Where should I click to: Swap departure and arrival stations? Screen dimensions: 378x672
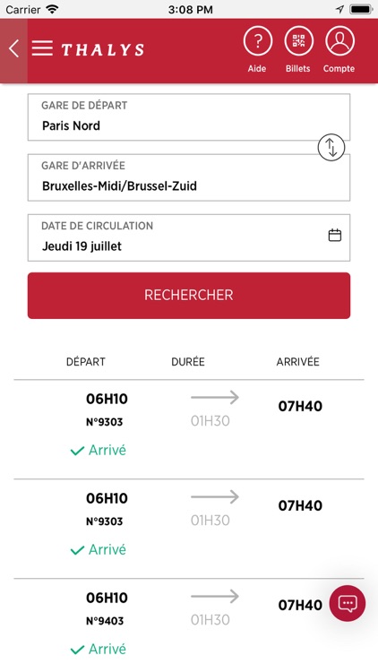tap(331, 148)
